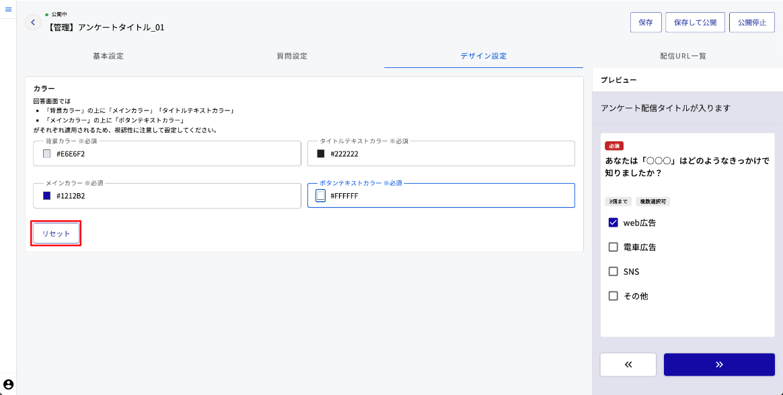Click the 3個まで tag

pos(618,202)
